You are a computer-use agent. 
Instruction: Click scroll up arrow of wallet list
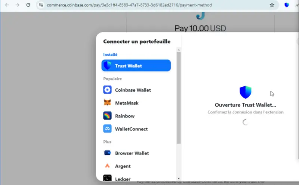coord(179,50)
